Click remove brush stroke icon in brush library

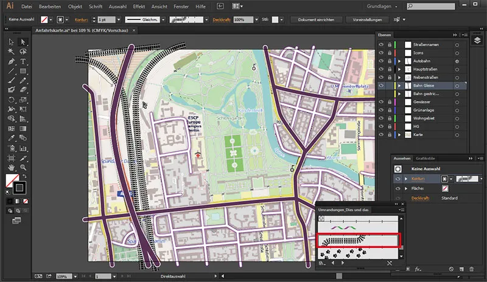(389, 263)
